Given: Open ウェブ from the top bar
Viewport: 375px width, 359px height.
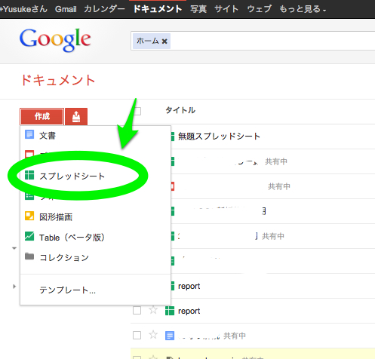Looking at the screenshot, I should [260, 9].
